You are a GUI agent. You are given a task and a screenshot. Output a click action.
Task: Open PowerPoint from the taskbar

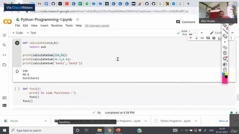118,130
